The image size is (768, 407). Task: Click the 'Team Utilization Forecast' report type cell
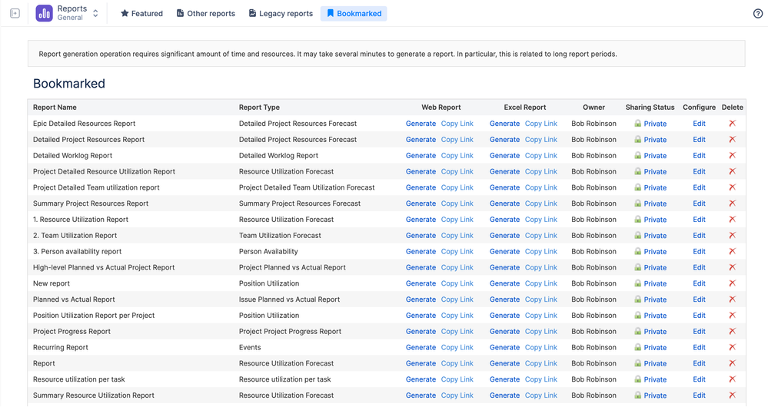[280, 235]
